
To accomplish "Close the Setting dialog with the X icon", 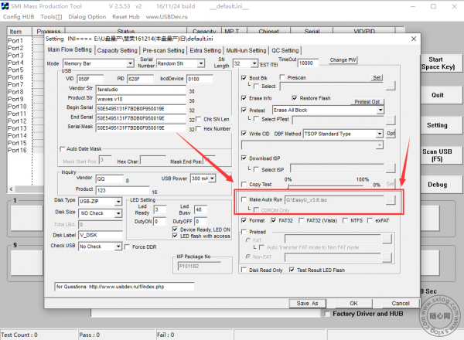I will click(x=414, y=39).
